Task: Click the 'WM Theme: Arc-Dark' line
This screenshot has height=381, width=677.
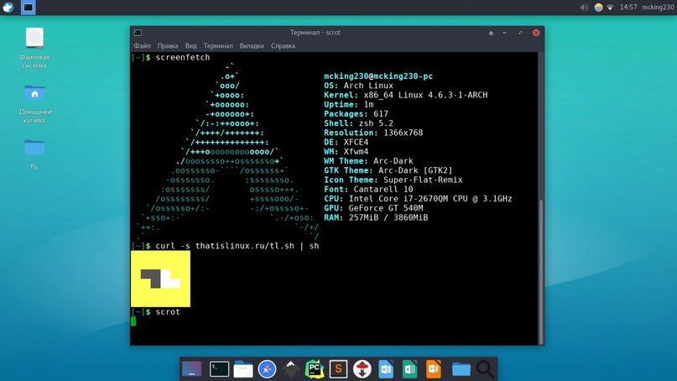Action: (368, 161)
